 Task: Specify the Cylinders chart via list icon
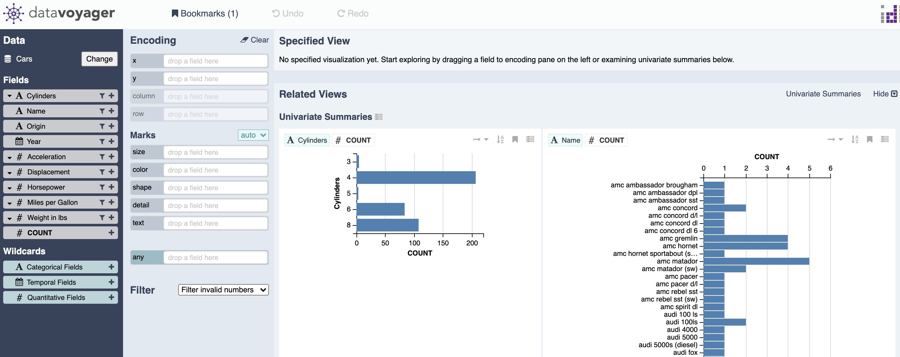click(530, 140)
